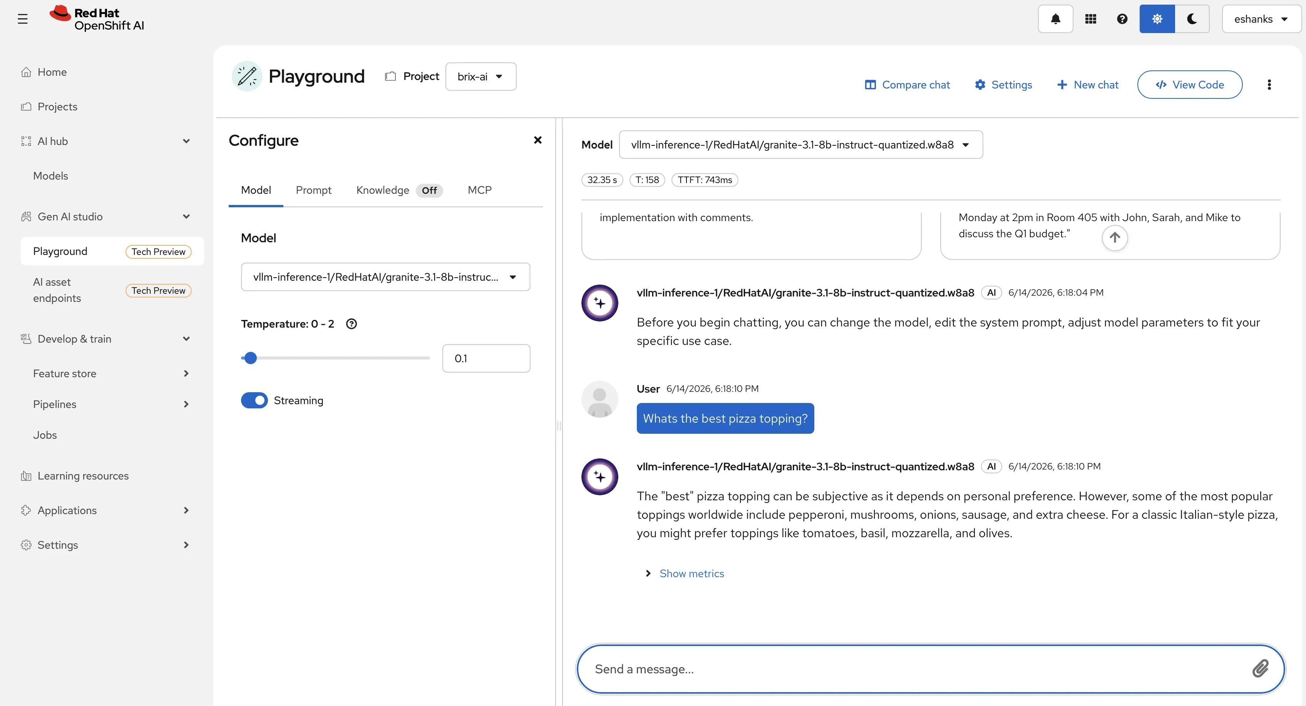Click the Applications puzzle icon
This screenshot has width=1306, height=706.
point(26,510)
